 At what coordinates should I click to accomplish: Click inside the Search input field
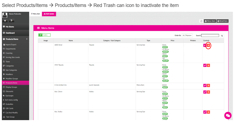click(x=210, y=36)
